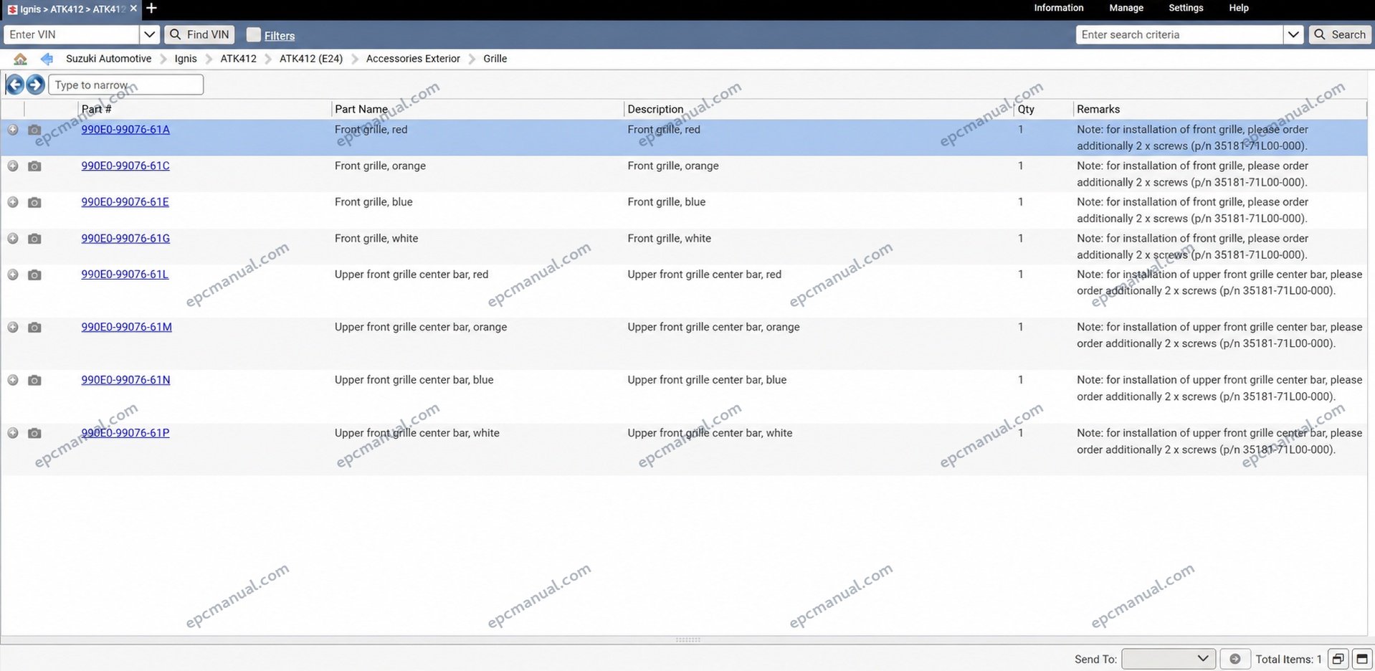Click the Enter VIN input field
The image size is (1375, 671).
[x=71, y=34]
